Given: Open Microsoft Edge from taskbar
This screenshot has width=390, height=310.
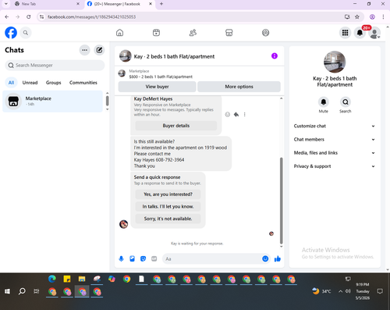Looking at the screenshot, I should point(52,279).
